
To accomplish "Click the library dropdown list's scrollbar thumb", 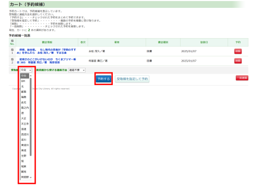I will (x=31, y=117).
